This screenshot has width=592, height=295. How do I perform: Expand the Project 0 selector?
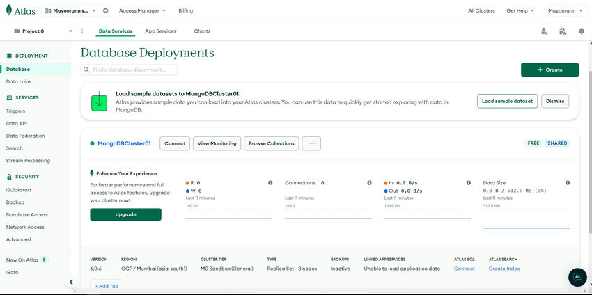pos(70,31)
